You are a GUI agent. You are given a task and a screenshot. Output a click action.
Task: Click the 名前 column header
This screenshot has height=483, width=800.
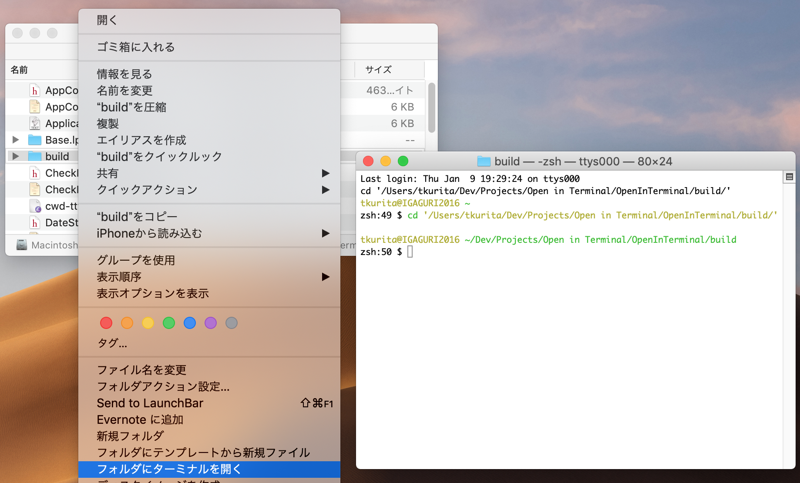click(19, 70)
